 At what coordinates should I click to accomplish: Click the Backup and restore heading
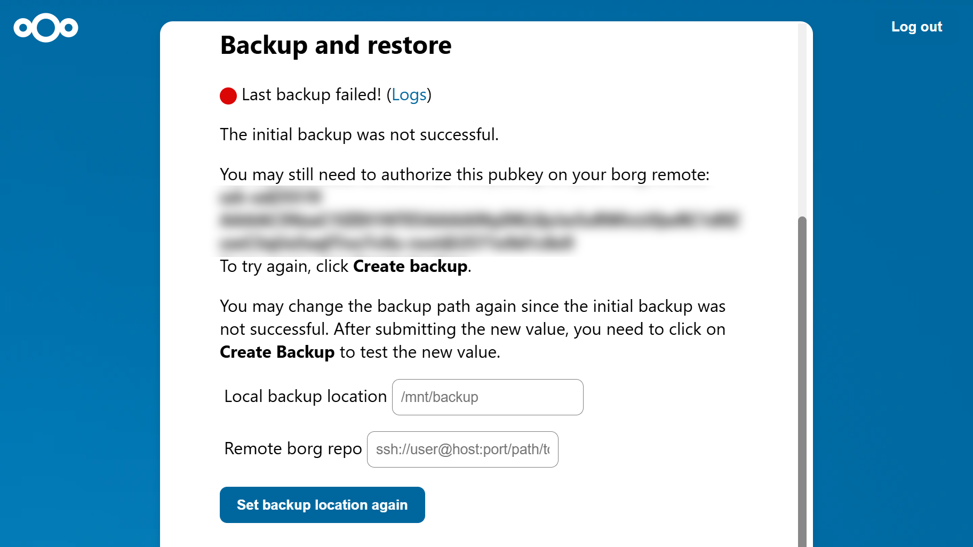(336, 45)
